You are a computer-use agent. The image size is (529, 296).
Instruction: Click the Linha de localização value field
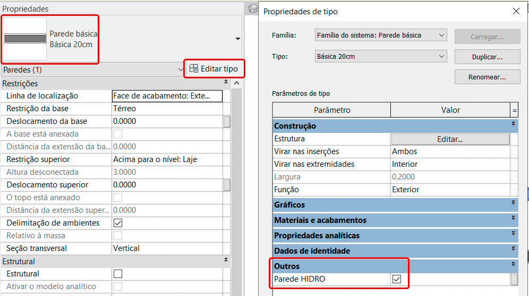tap(167, 96)
